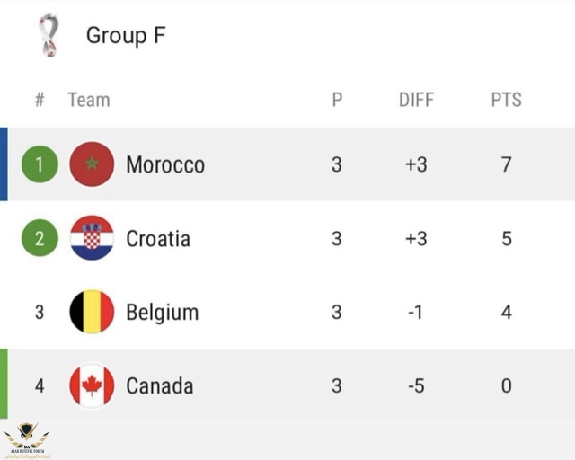Click the P column header

point(337,100)
